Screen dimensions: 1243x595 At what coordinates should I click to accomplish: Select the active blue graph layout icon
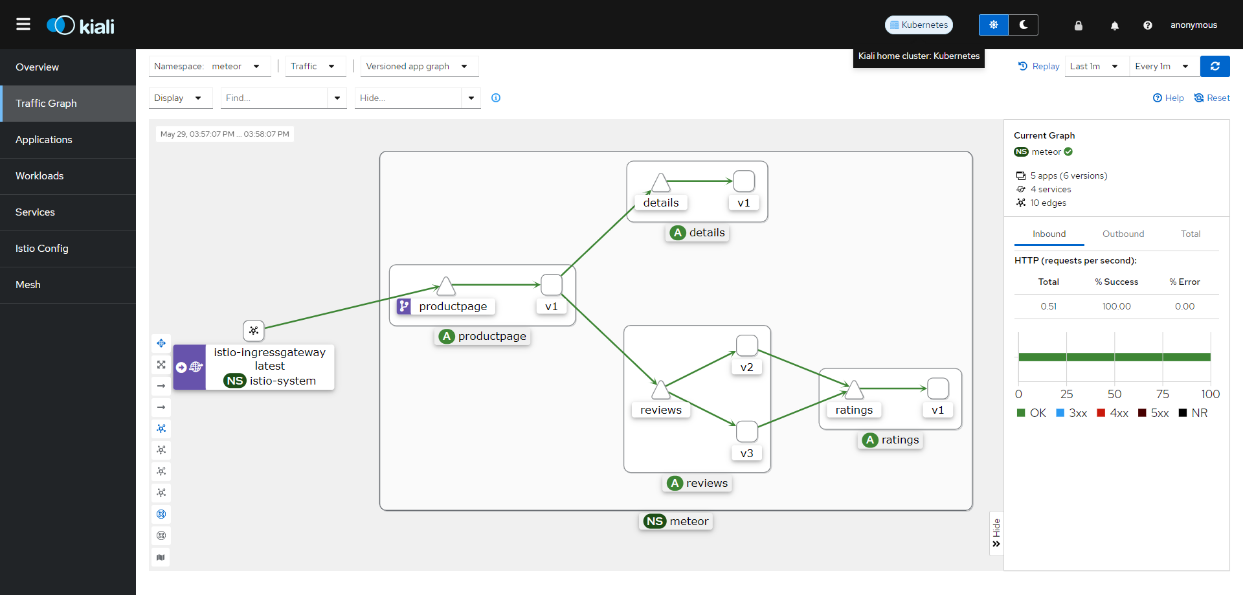pyautogui.click(x=161, y=429)
